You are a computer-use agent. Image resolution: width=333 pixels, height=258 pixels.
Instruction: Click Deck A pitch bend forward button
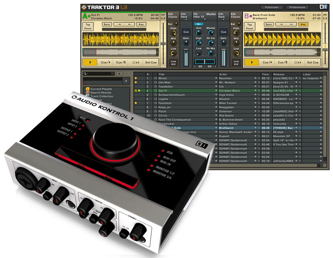click(129, 25)
